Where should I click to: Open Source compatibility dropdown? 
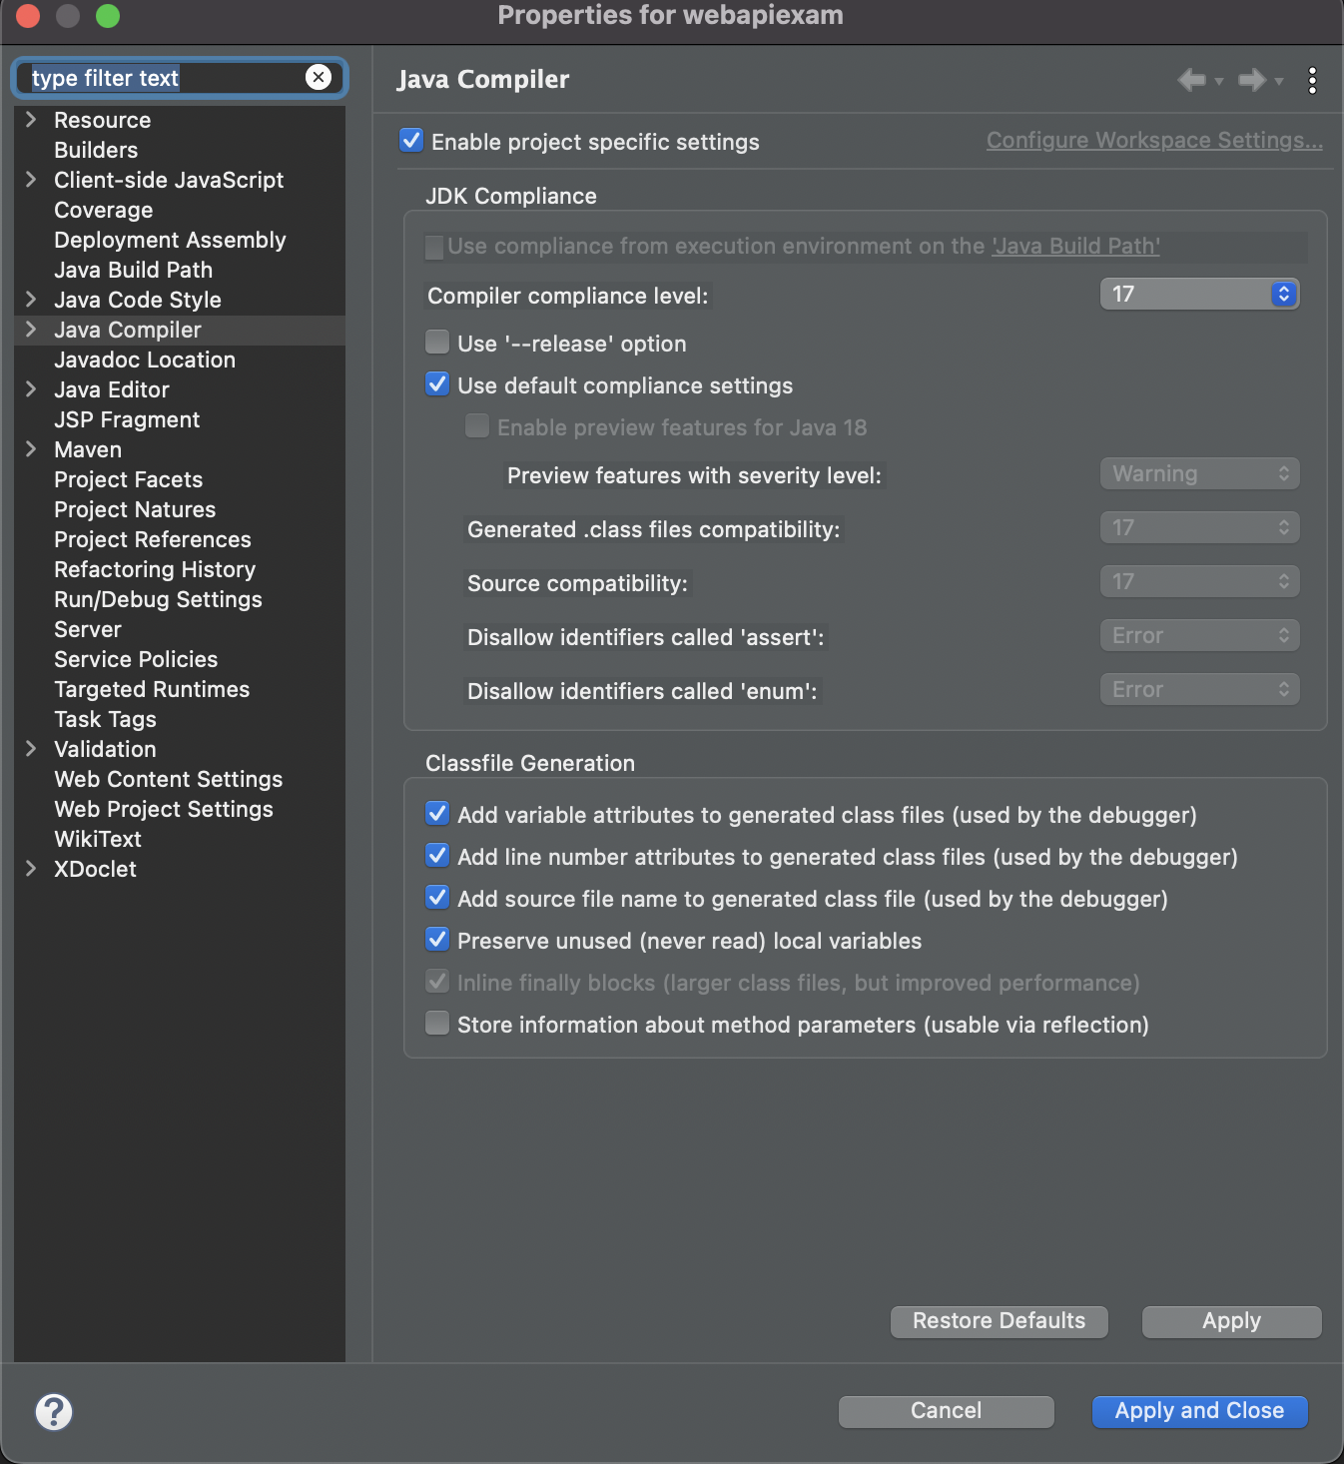1199,581
